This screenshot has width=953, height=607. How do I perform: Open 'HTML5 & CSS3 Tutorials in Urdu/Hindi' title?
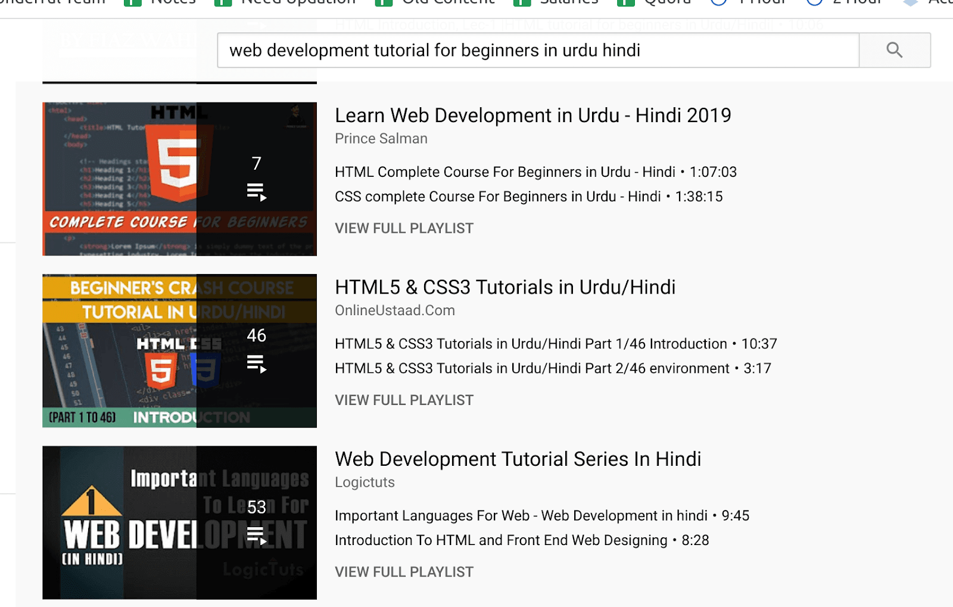(x=505, y=287)
